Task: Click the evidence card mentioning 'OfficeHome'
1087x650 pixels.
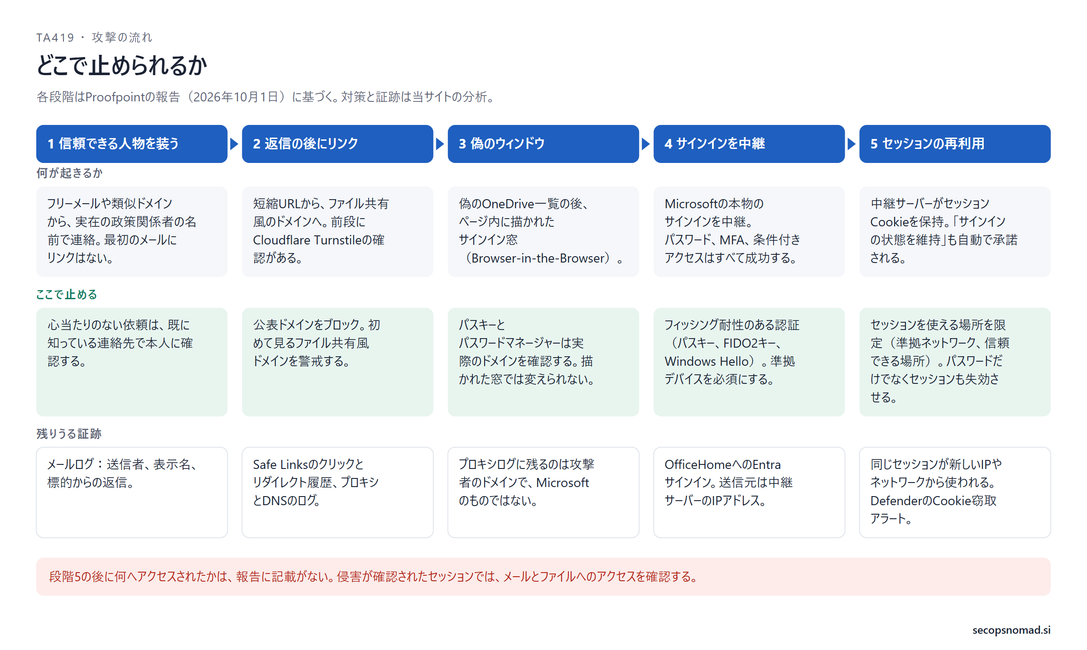Action: point(749,492)
